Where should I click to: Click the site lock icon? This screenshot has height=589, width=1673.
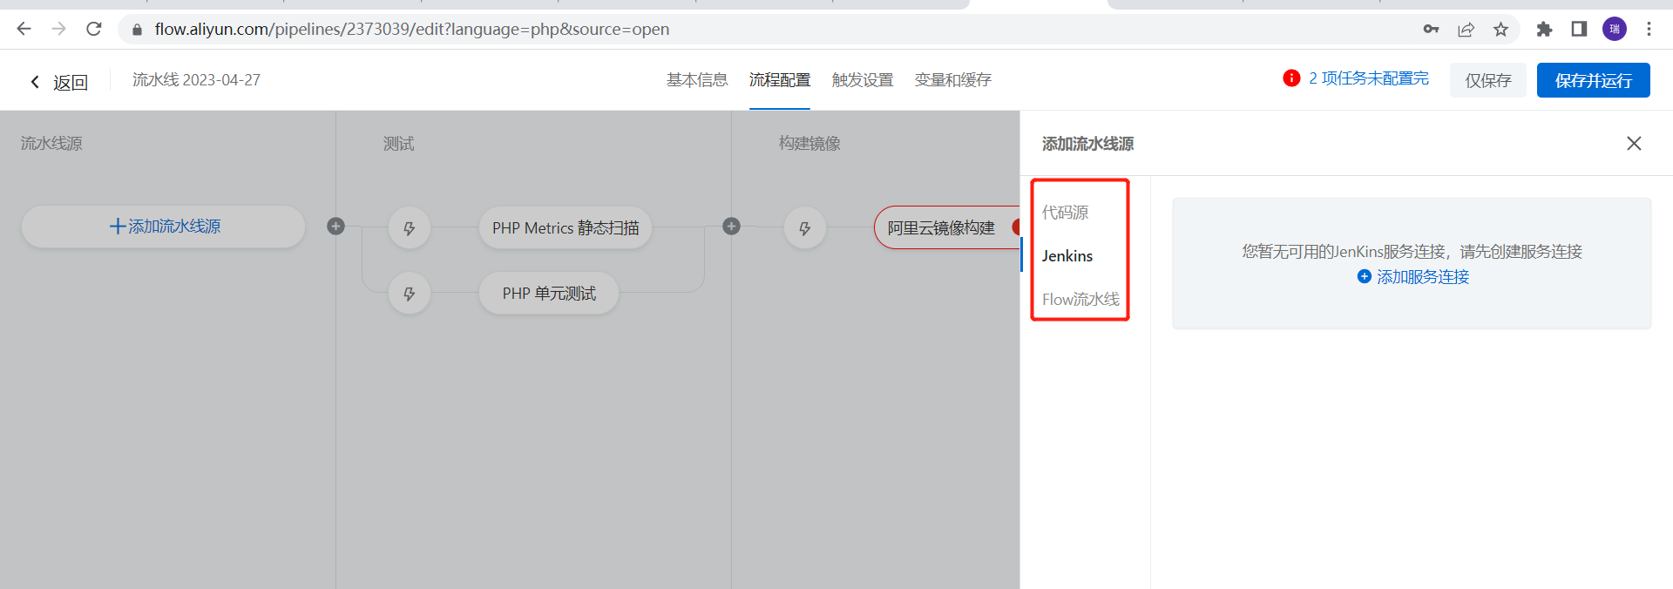click(137, 30)
